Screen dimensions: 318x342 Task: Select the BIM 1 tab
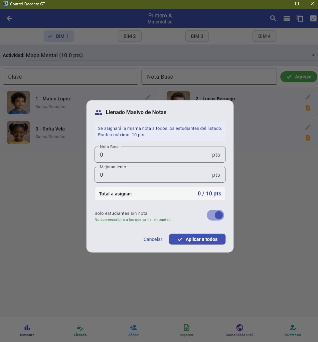click(59, 36)
